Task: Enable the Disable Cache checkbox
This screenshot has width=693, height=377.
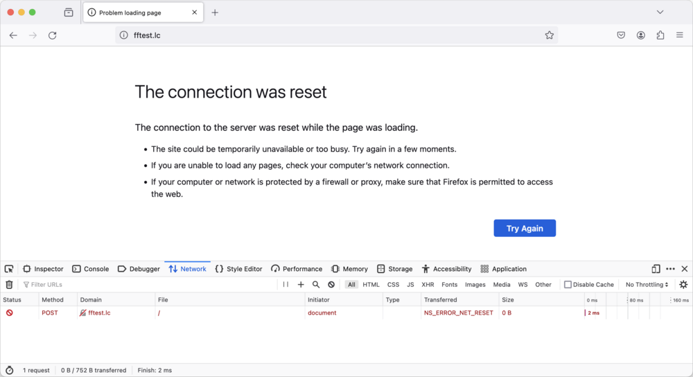Action: tap(568, 285)
